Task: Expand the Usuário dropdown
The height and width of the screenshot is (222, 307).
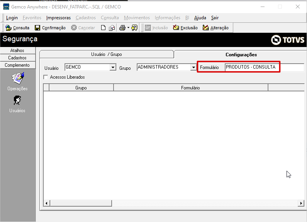Action: point(113,67)
